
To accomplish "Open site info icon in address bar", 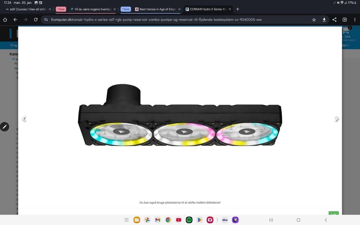I will pos(46,20).
